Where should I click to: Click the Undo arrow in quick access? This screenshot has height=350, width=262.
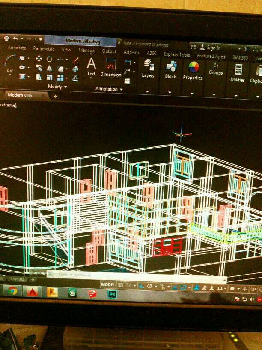15,39
